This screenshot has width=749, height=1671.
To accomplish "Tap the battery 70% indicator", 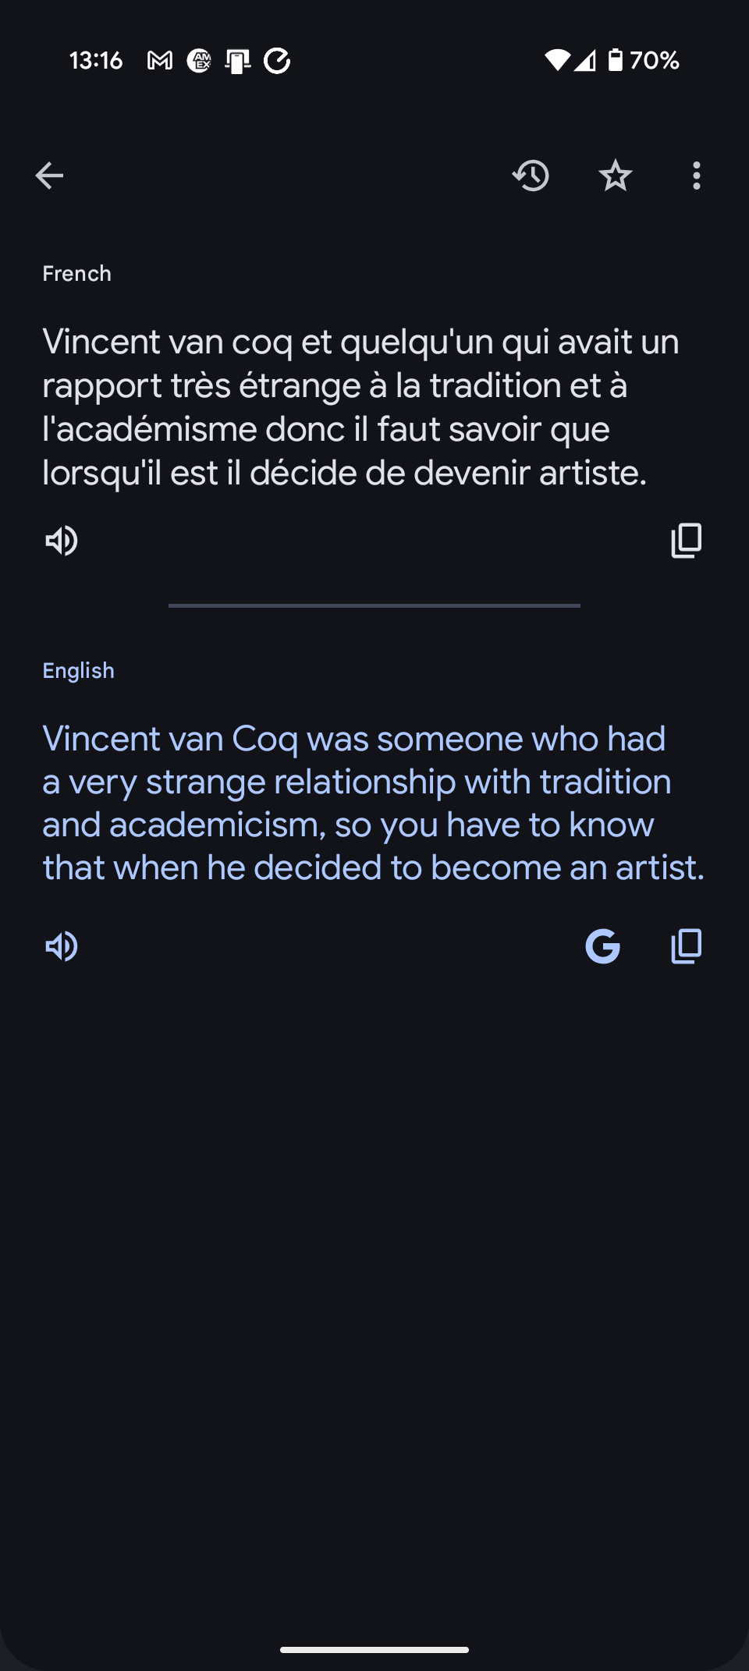I will [644, 60].
